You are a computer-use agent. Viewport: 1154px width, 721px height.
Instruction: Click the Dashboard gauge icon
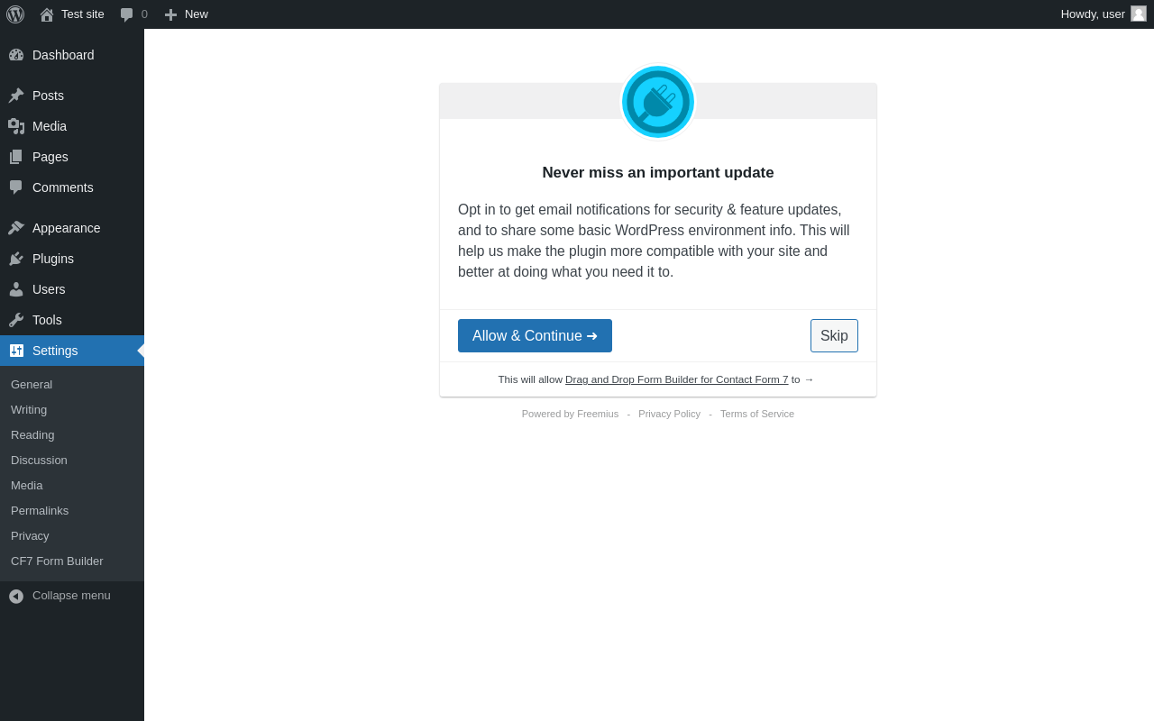(x=16, y=55)
